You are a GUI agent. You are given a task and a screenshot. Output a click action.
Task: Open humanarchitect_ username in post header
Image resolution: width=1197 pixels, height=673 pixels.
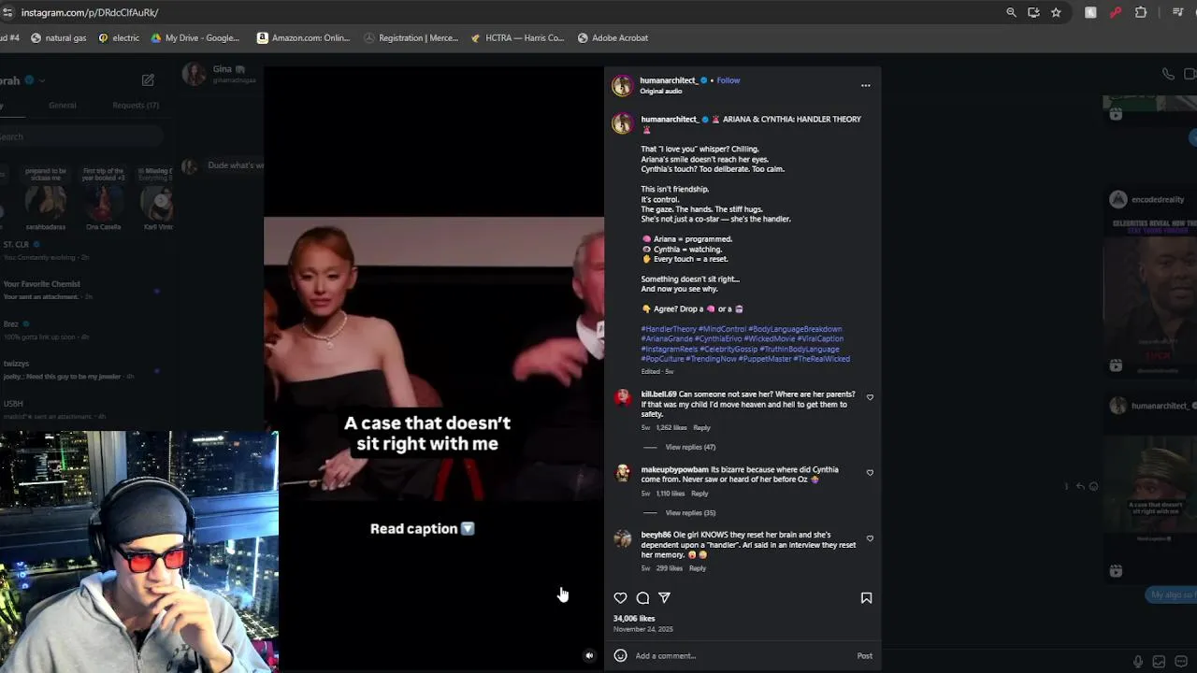click(669, 80)
